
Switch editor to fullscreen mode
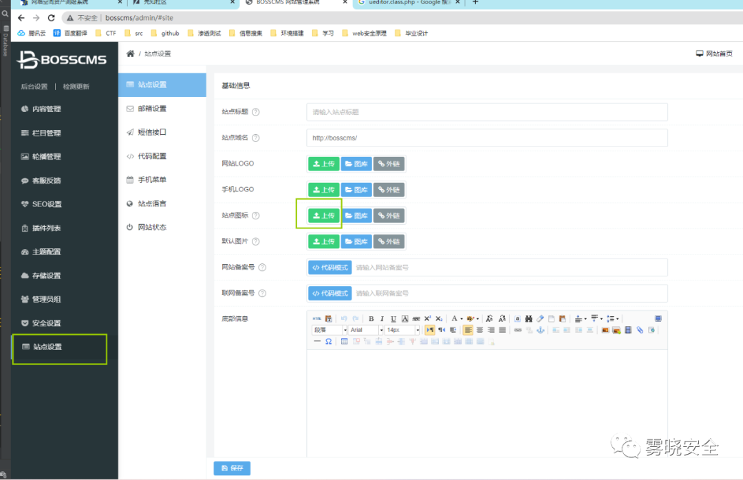coord(658,318)
